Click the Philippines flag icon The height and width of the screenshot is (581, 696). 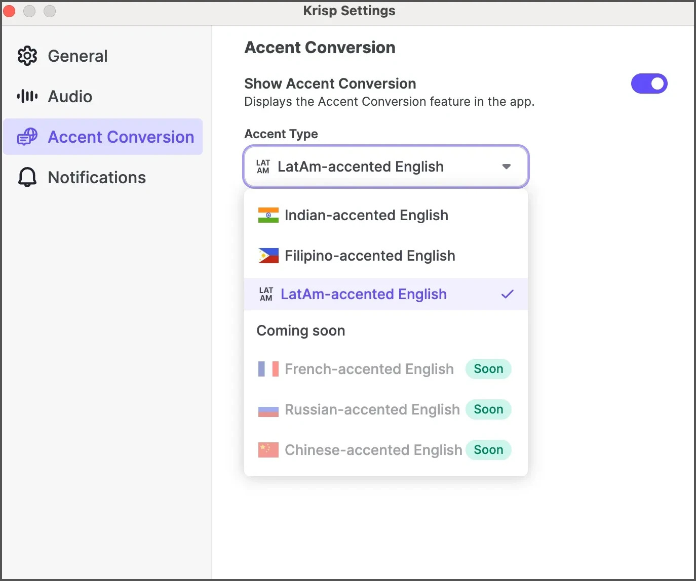(x=268, y=256)
